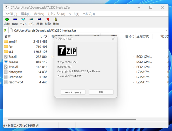Click the red X Delete icon
The width and height of the screenshot is (172, 131).
[x=48, y=19]
